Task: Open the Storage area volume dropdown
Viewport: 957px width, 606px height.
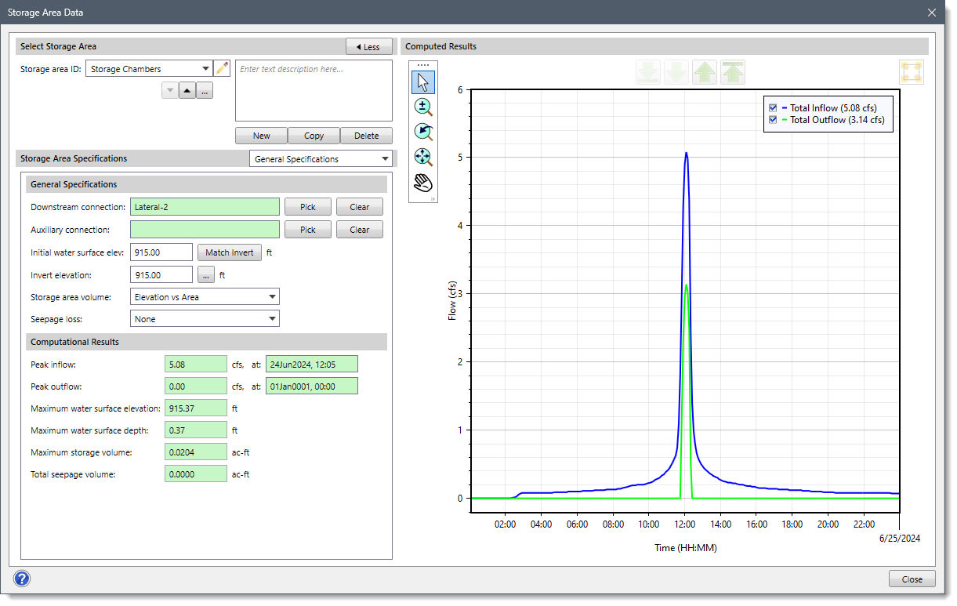Action: (272, 297)
